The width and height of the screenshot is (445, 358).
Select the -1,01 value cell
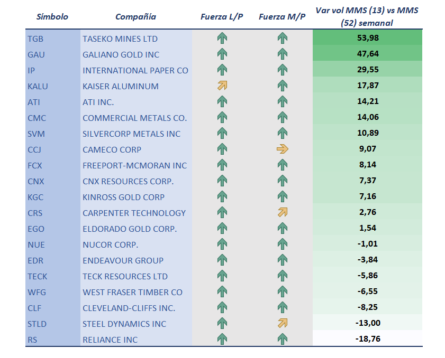pyautogui.click(x=368, y=244)
